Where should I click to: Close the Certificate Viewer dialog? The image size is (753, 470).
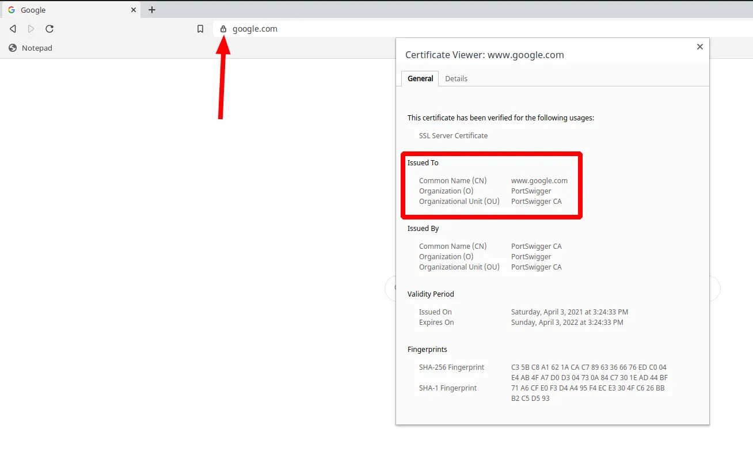[x=700, y=47]
